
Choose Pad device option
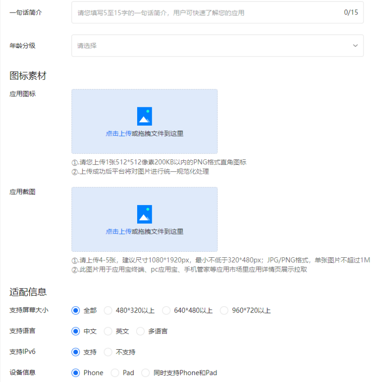pos(115,373)
